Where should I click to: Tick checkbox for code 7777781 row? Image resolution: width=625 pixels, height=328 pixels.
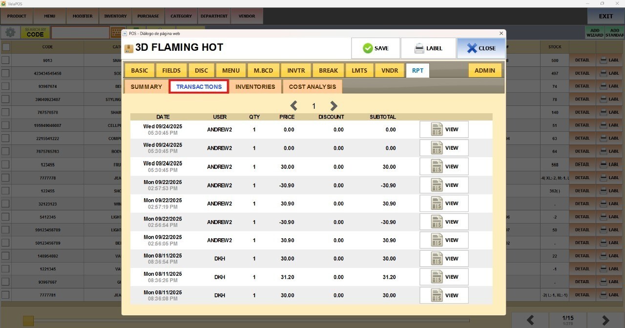coord(6,295)
